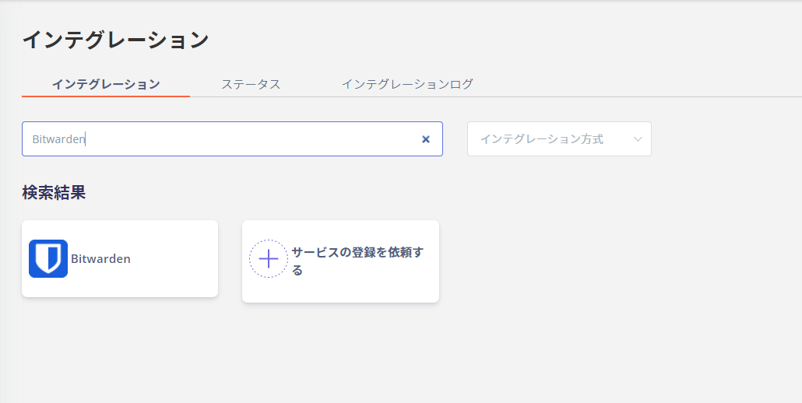The width and height of the screenshot is (802, 403).
Task: Click サービスの登録を依頼する text
Action: coord(357,261)
